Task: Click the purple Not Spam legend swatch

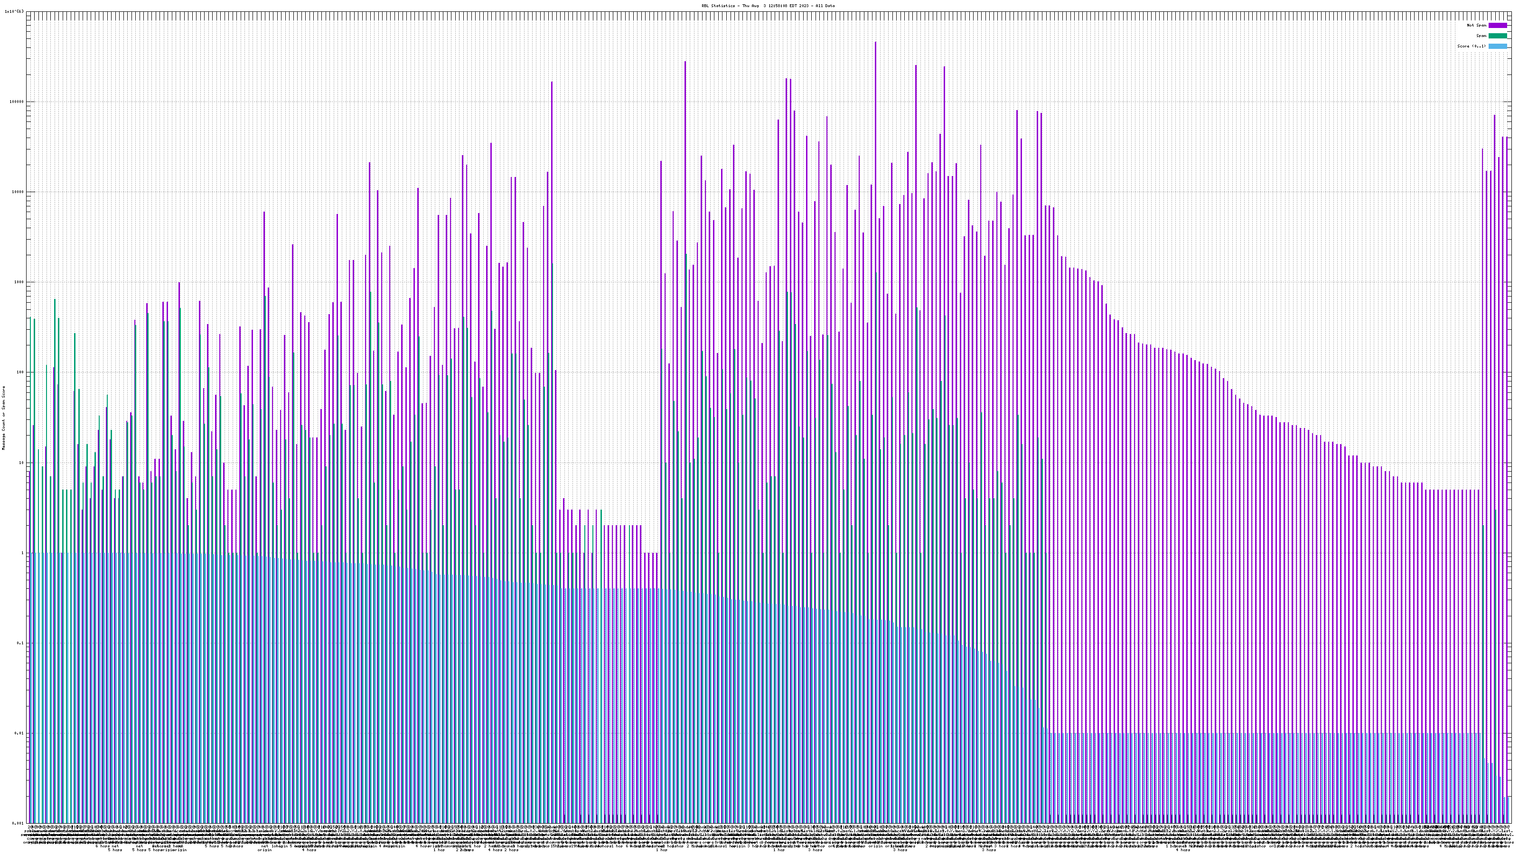Action: (x=1498, y=25)
